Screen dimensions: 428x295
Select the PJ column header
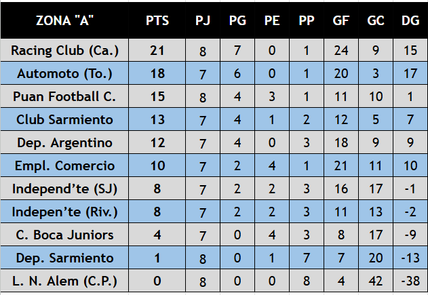click(x=203, y=20)
